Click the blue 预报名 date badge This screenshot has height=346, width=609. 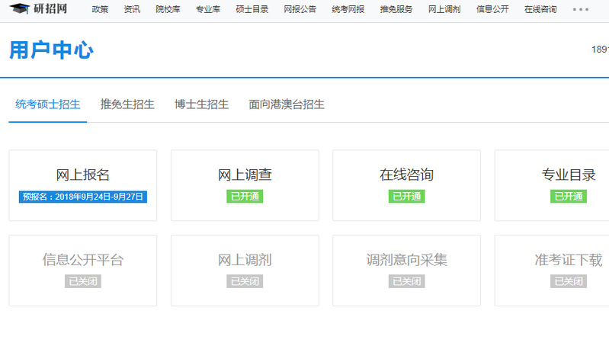tap(83, 197)
